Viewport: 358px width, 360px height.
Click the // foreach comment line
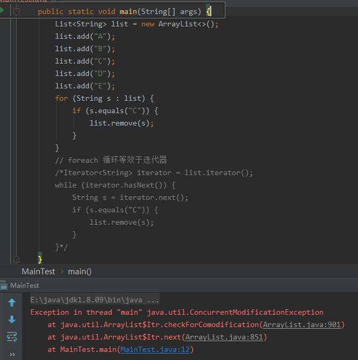tap(111, 160)
